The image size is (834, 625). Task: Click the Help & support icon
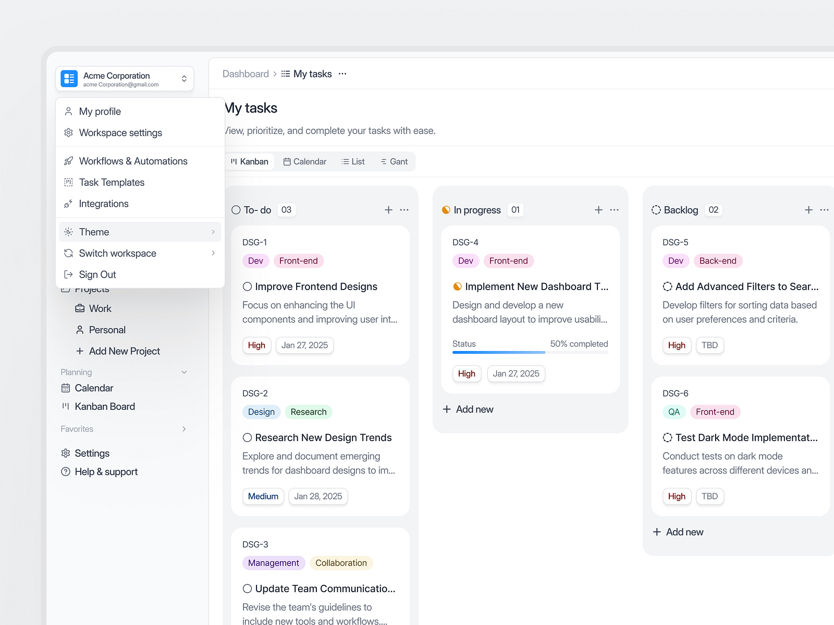(65, 471)
